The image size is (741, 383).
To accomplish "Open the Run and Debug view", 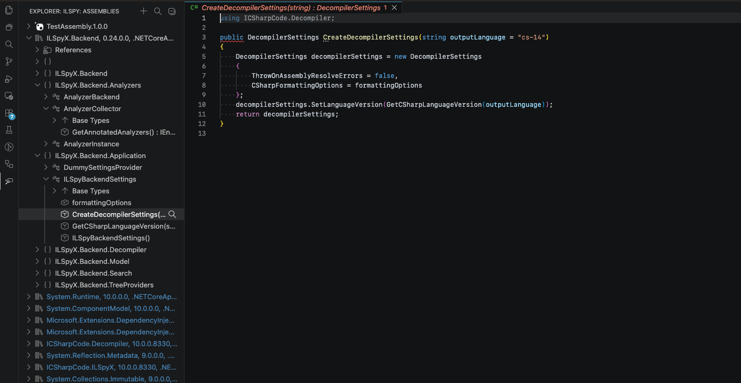I will (x=9, y=79).
